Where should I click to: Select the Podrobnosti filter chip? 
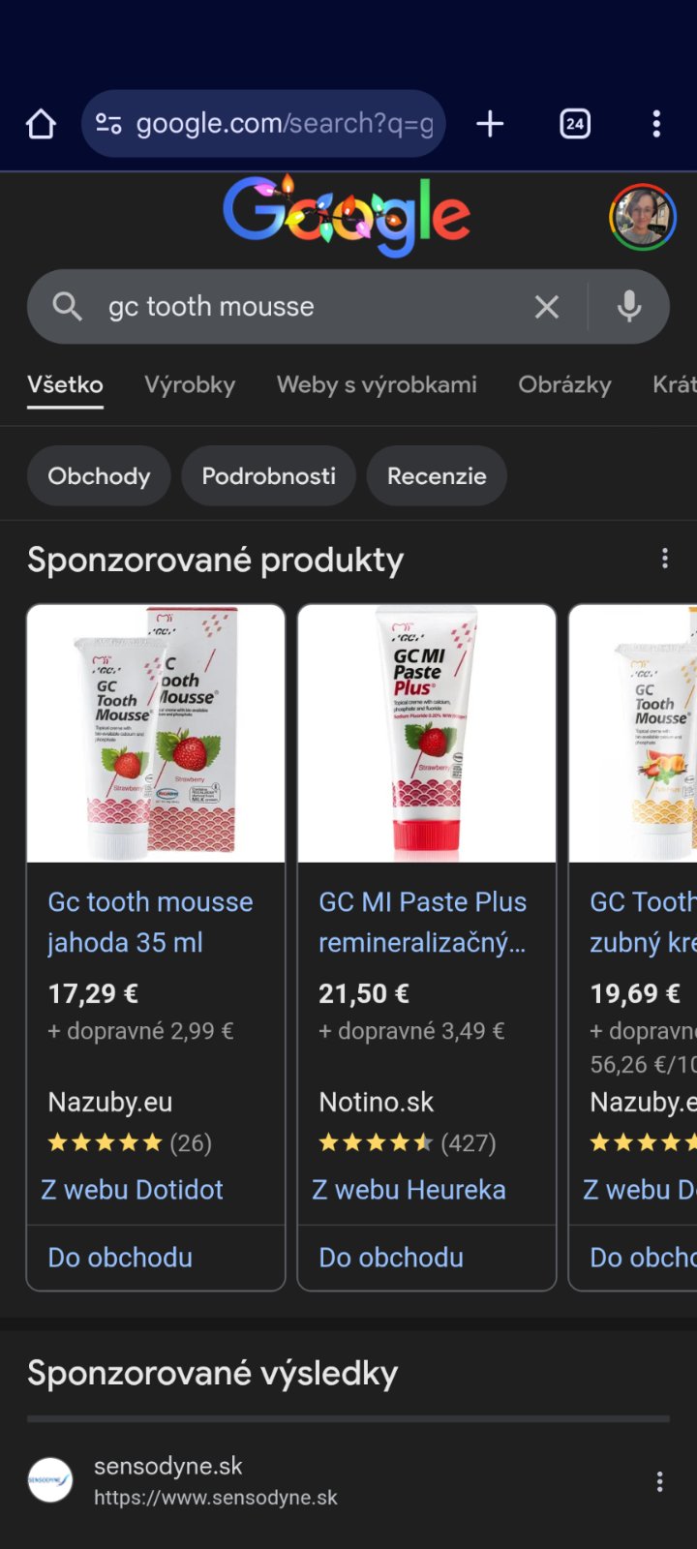pyautogui.click(x=268, y=476)
